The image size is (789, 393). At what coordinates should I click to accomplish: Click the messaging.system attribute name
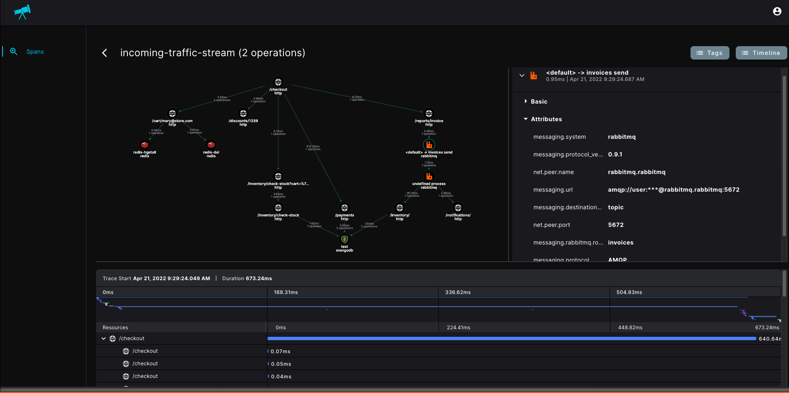coord(560,137)
